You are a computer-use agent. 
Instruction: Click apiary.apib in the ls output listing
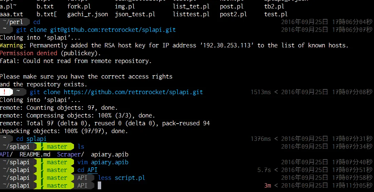(110, 154)
